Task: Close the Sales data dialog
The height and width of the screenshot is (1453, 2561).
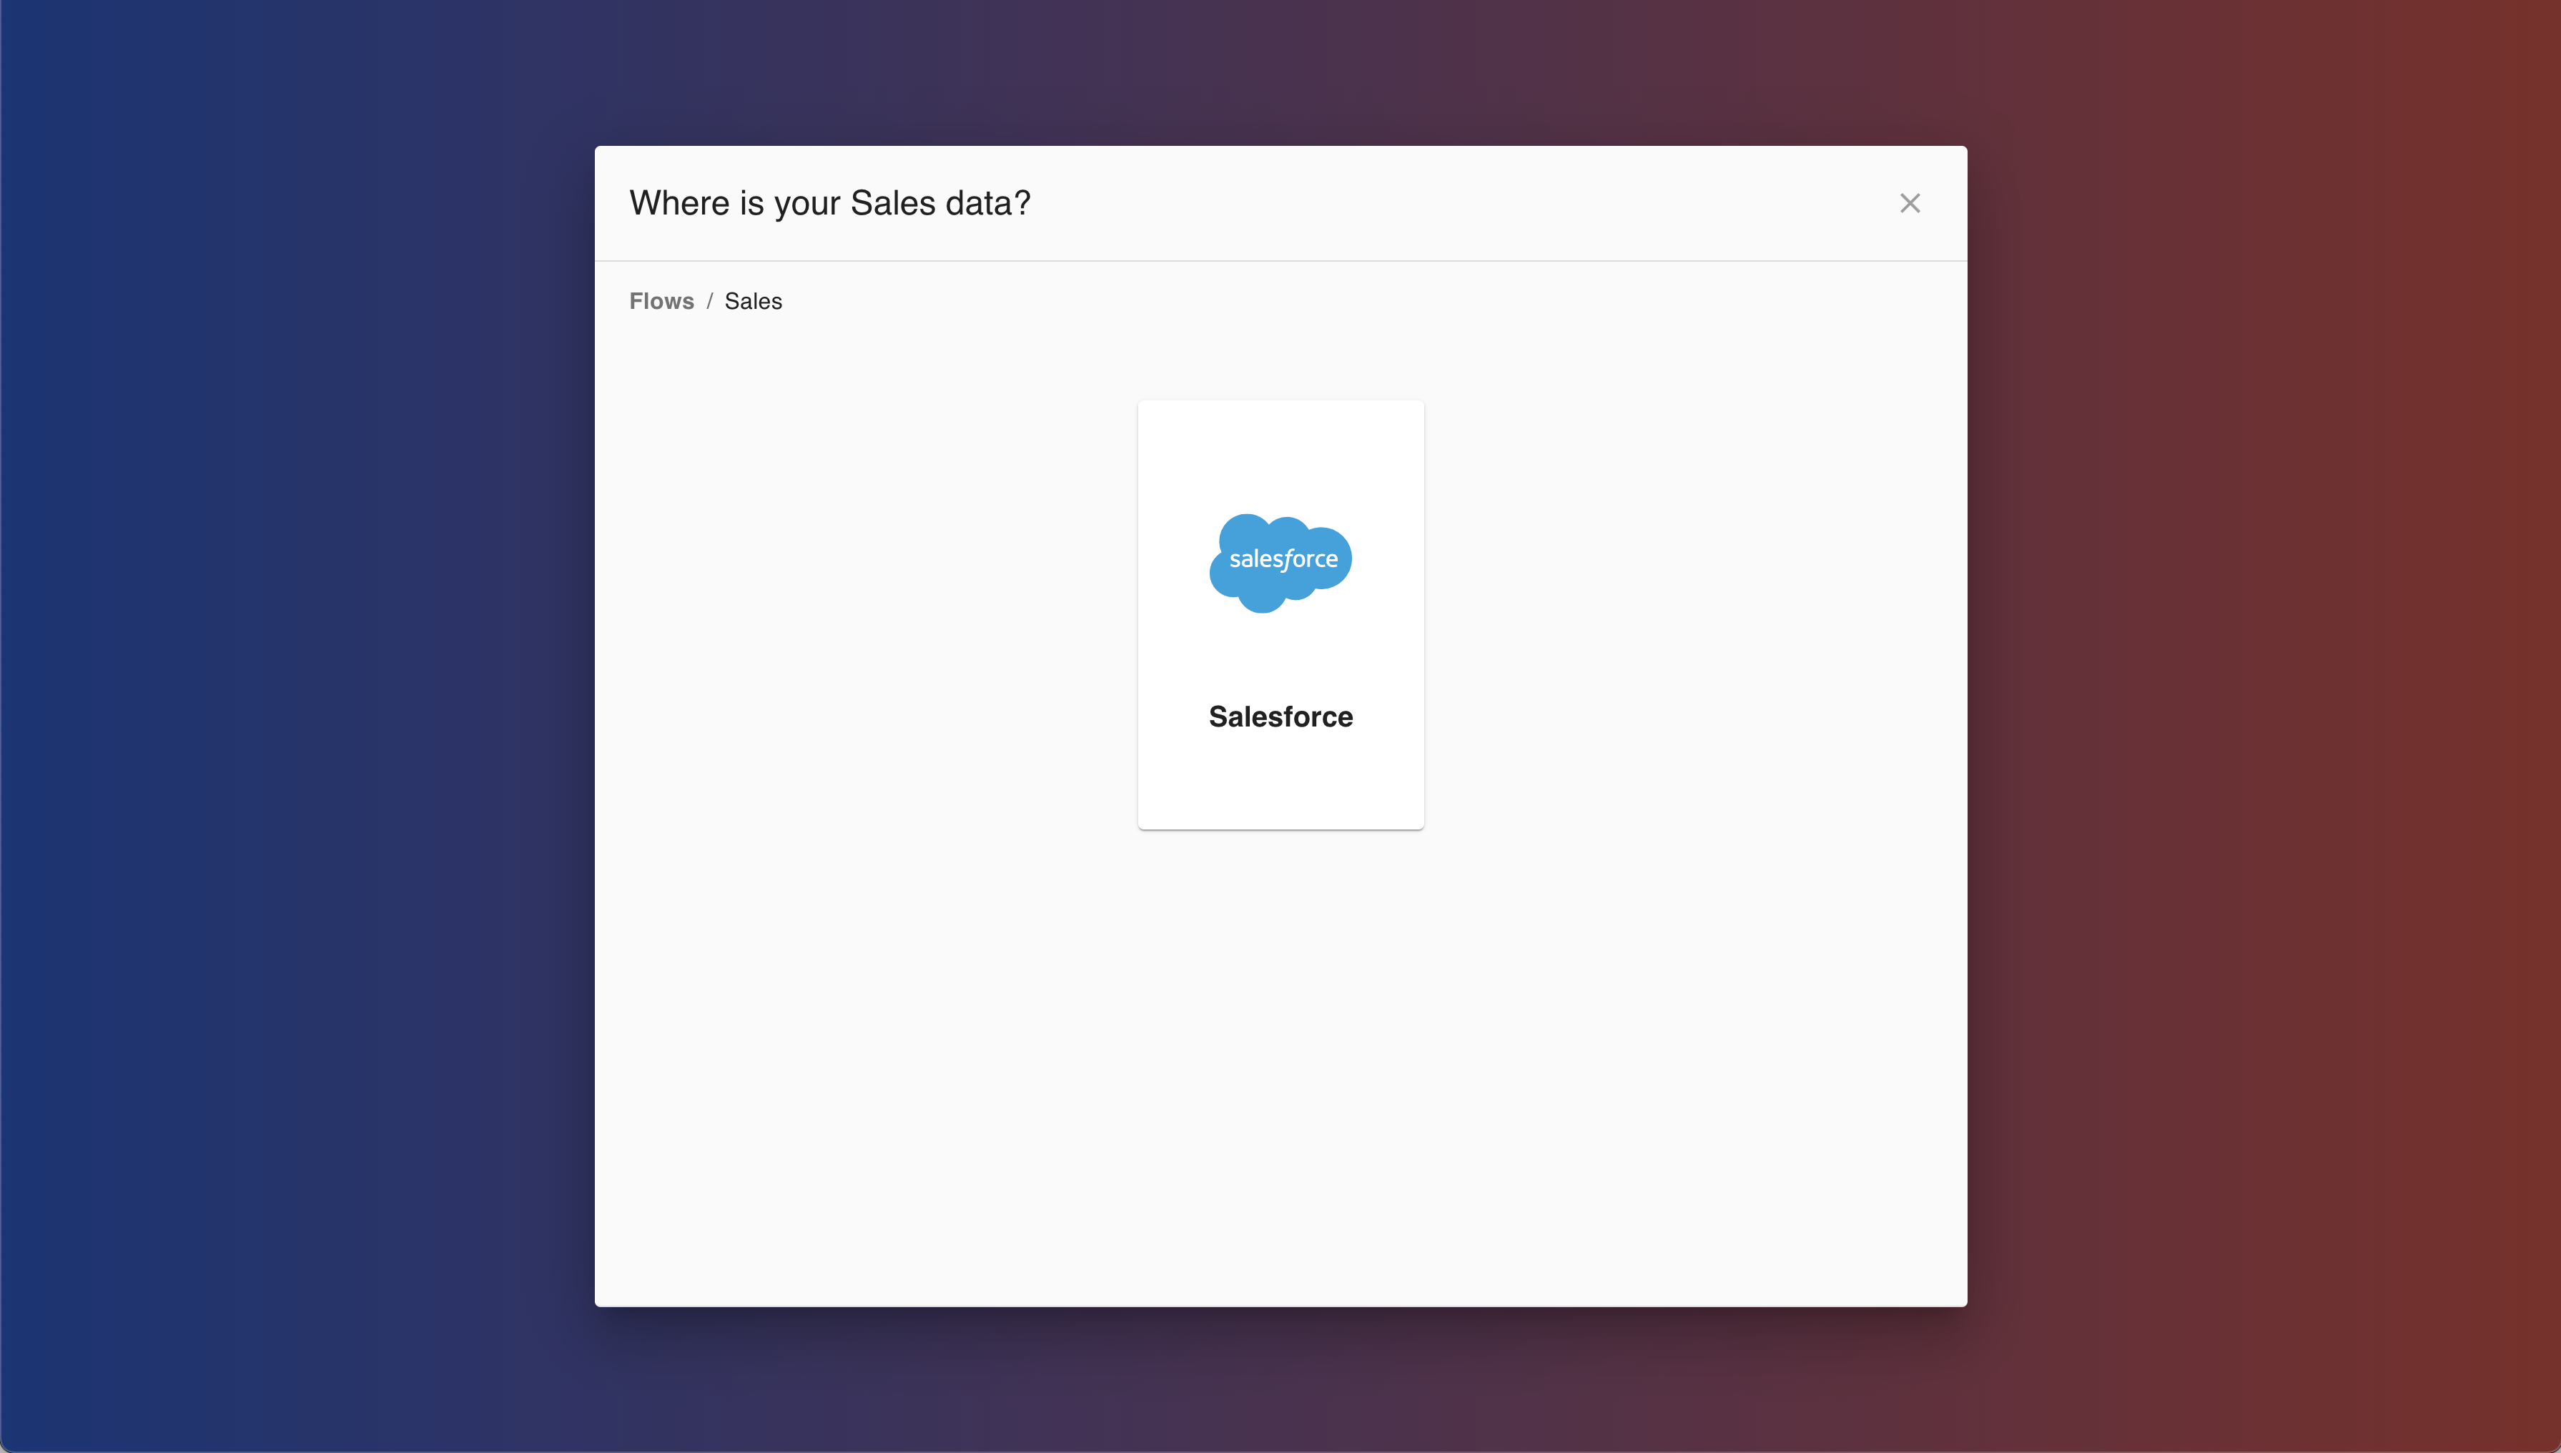Action: (1910, 204)
